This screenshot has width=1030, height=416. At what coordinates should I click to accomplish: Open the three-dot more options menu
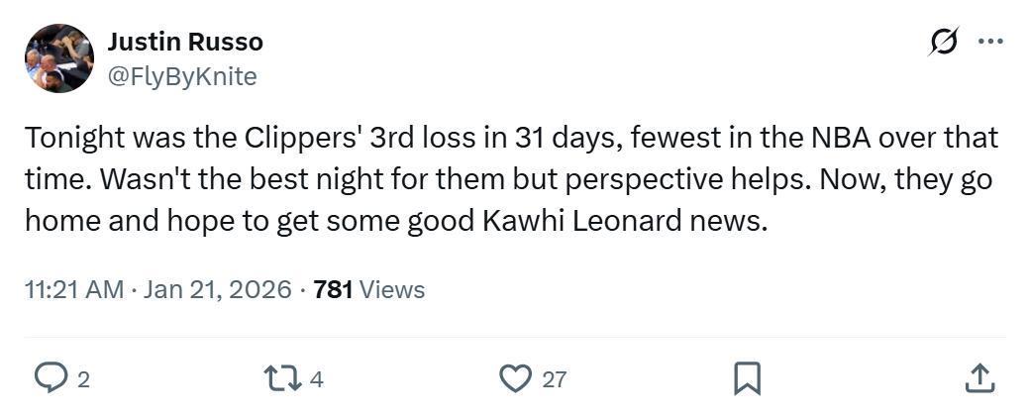[x=990, y=42]
